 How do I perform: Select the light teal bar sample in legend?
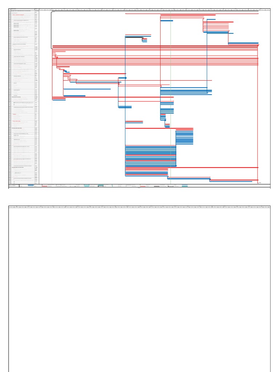(86, 185)
